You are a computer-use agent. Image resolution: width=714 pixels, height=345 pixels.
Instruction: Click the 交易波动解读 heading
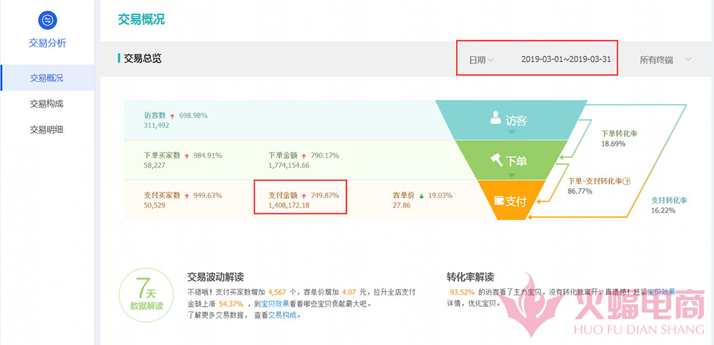click(x=216, y=278)
